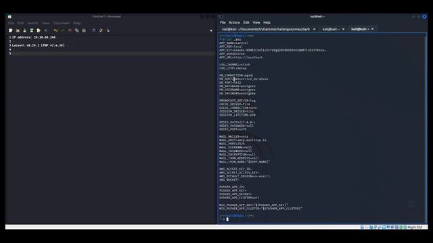Click the Save icon in Mousepad toolbar
Image resolution: width=433 pixels, height=243 pixels.
(x=24, y=30)
